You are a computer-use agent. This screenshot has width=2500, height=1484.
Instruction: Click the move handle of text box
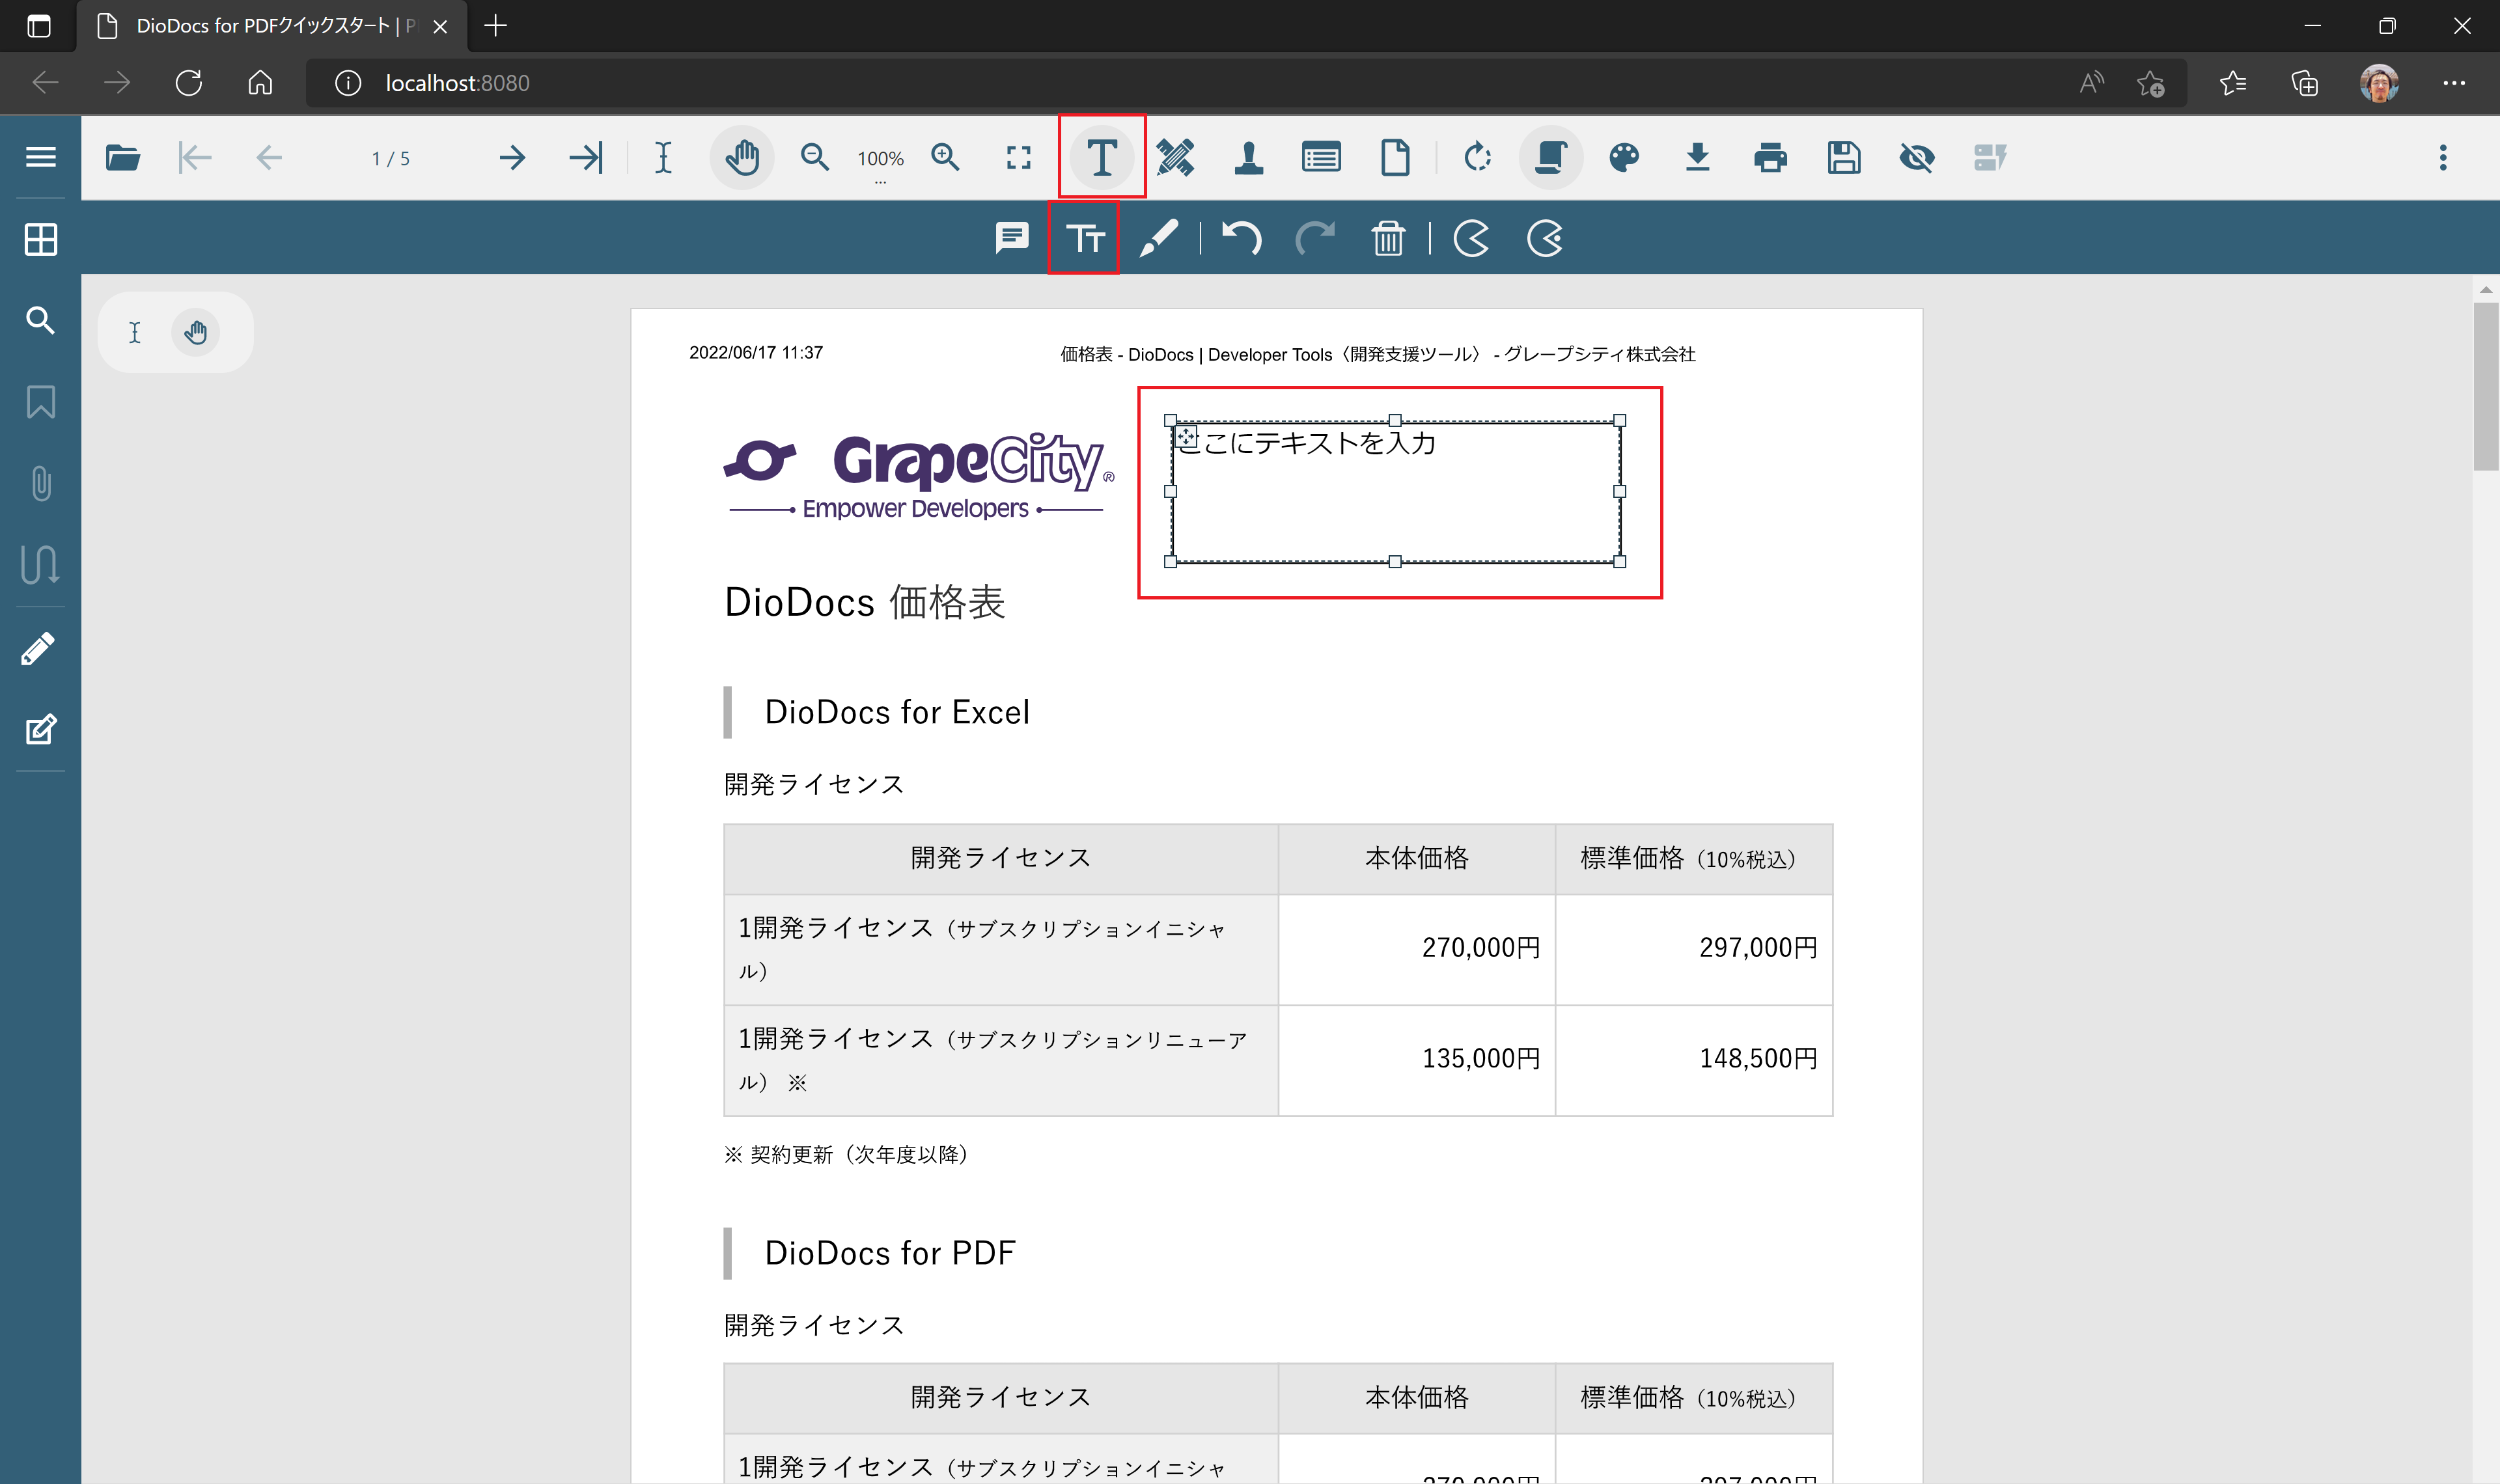tap(1186, 436)
